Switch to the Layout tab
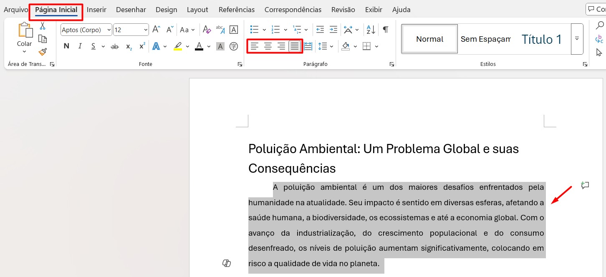The height and width of the screenshot is (277, 606). (197, 10)
